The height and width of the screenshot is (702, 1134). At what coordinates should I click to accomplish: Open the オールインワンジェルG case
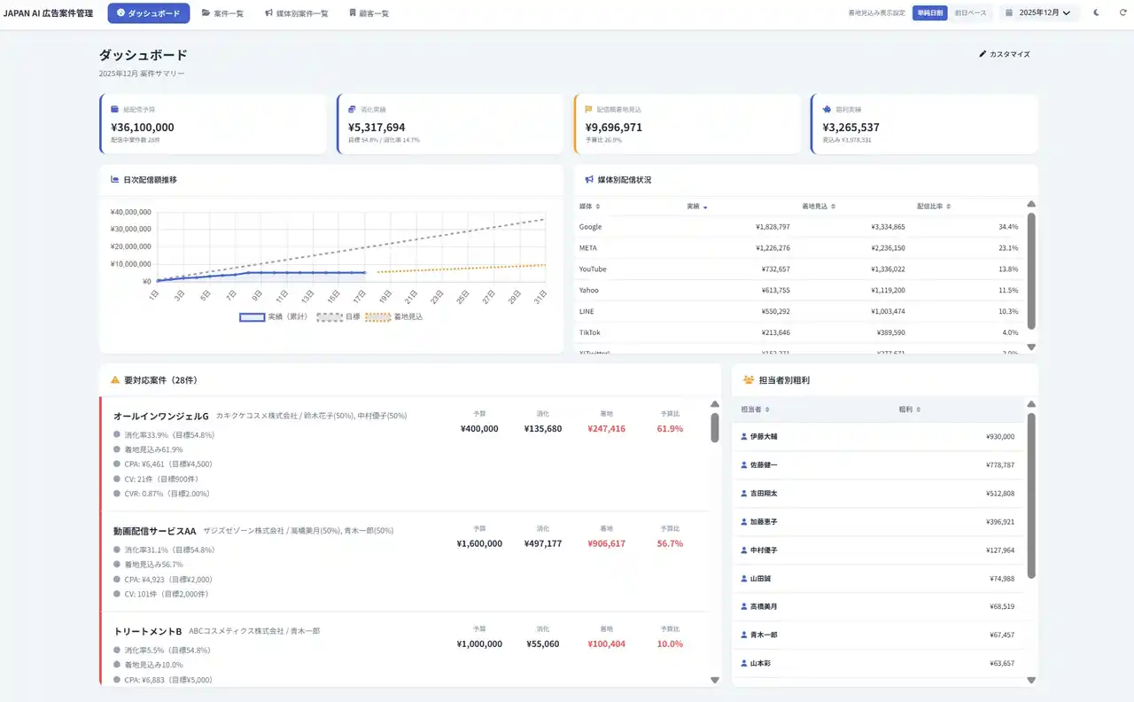161,416
